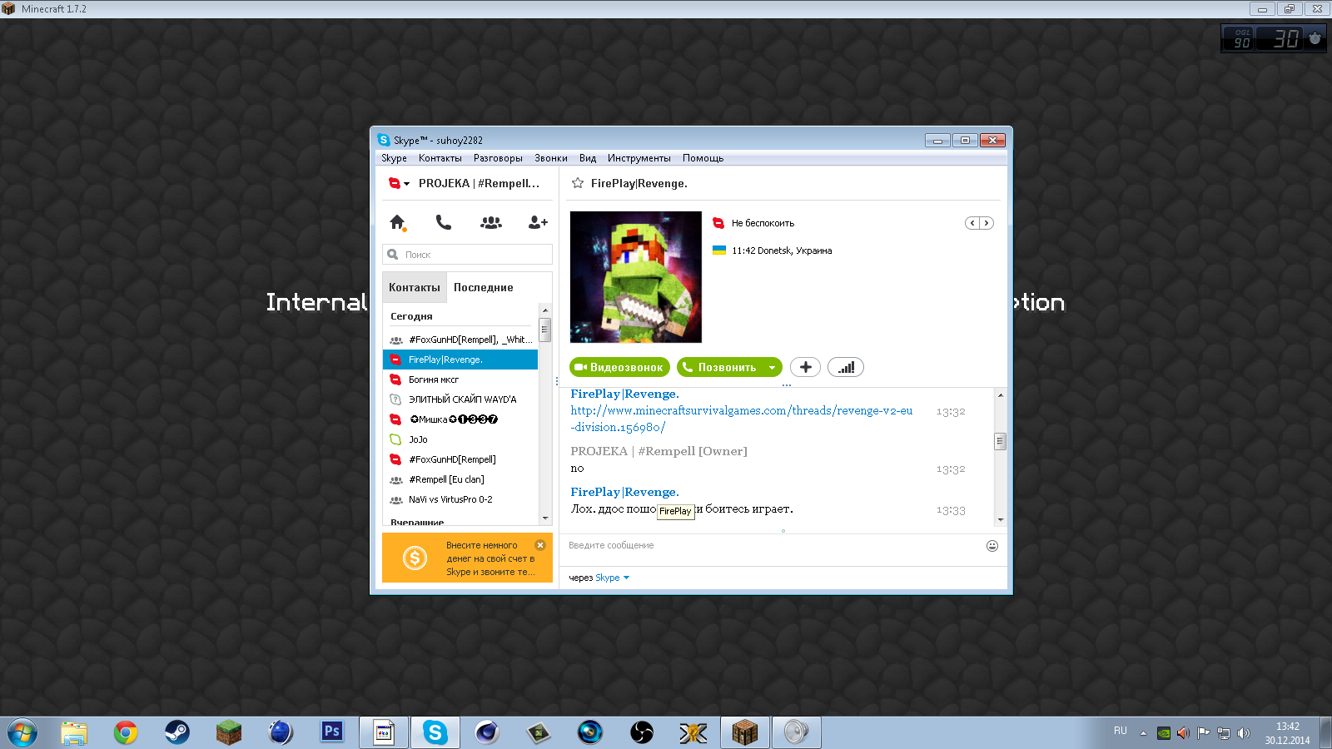Select the FirePlay|Revenge. contact
1332x749 pixels.
460,360
